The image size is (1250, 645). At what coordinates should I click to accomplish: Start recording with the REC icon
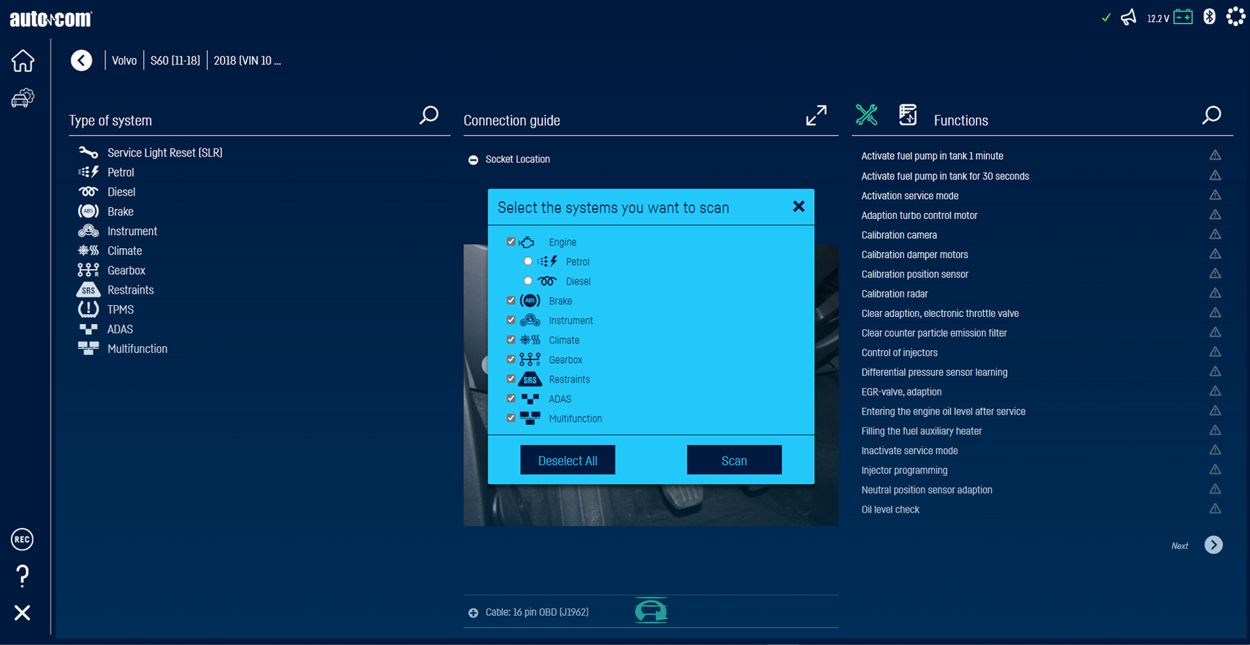pos(22,540)
